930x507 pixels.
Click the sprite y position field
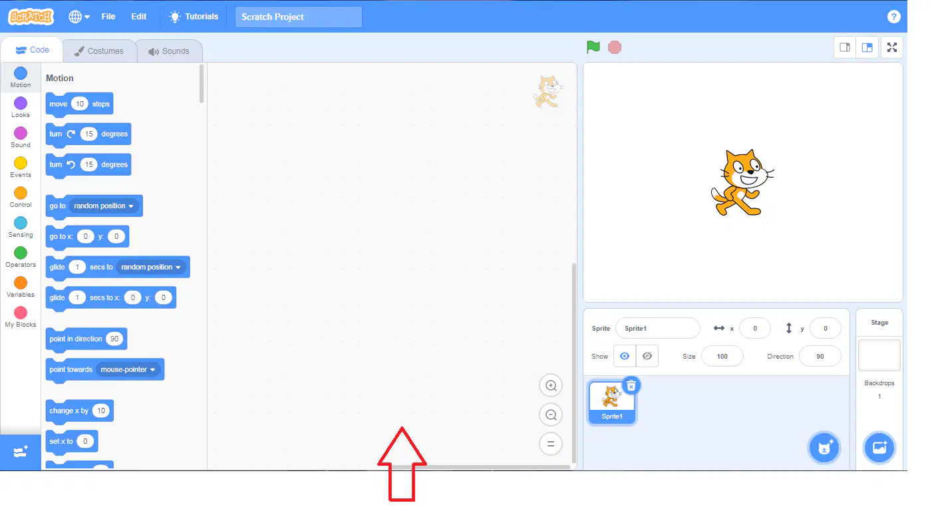(826, 329)
